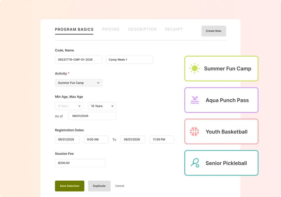Select the Program Basics tab

coord(74,29)
